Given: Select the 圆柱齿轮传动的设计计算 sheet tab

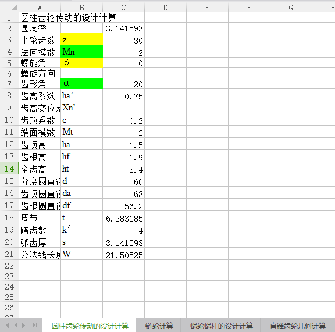Looking at the screenshot, I should (x=90, y=326).
